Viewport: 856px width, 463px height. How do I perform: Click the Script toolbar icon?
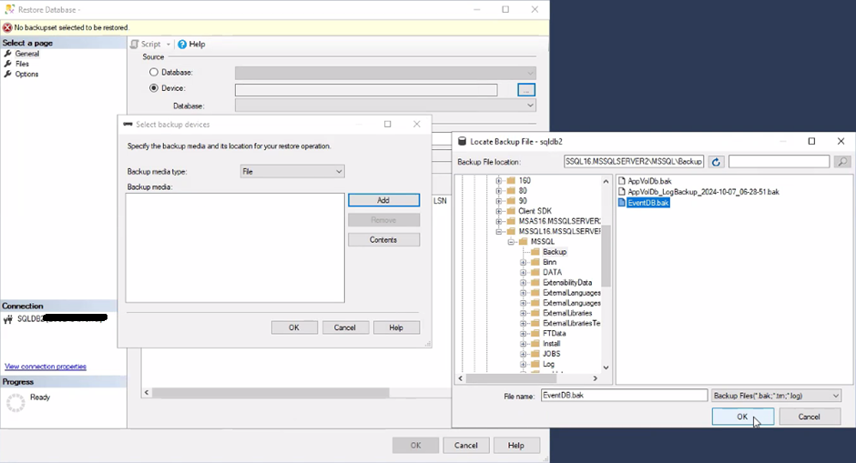point(135,44)
